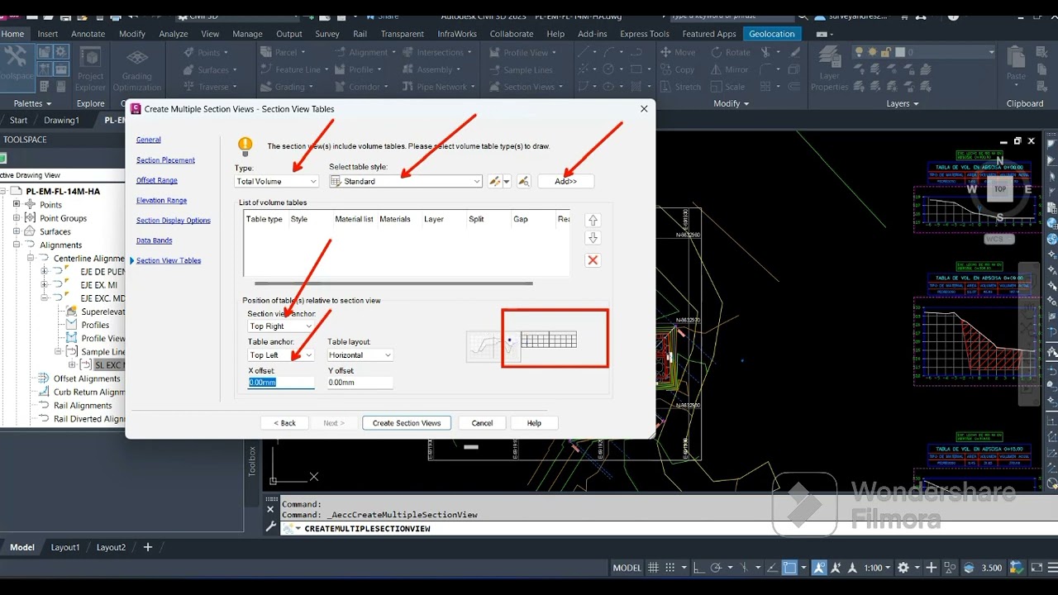Add a new layout tab with plus icon
The height and width of the screenshot is (595, 1058).
148,547
